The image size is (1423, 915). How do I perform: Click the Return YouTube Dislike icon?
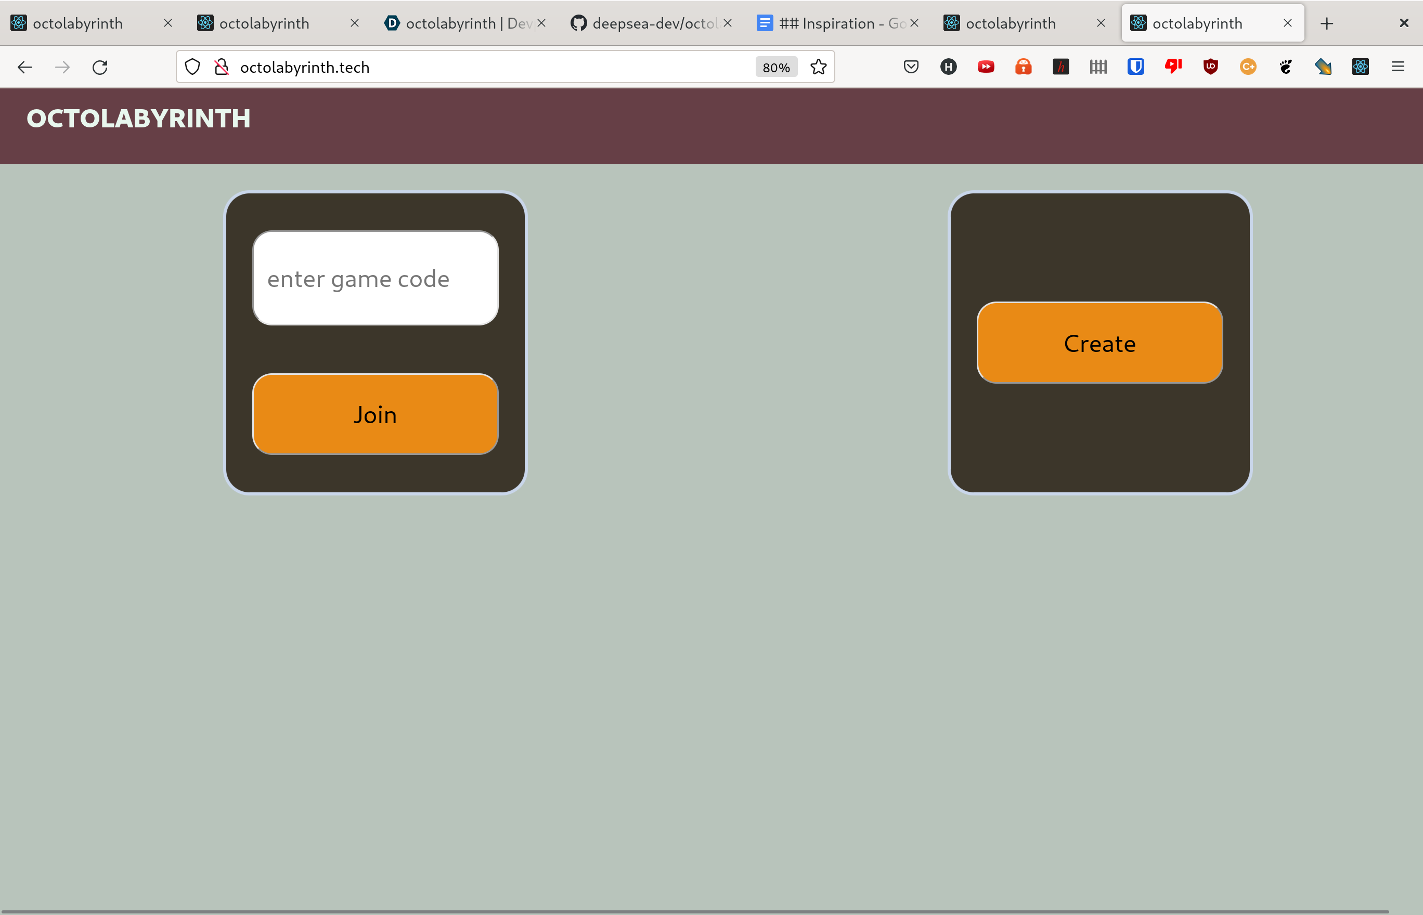click(1173, 67)
